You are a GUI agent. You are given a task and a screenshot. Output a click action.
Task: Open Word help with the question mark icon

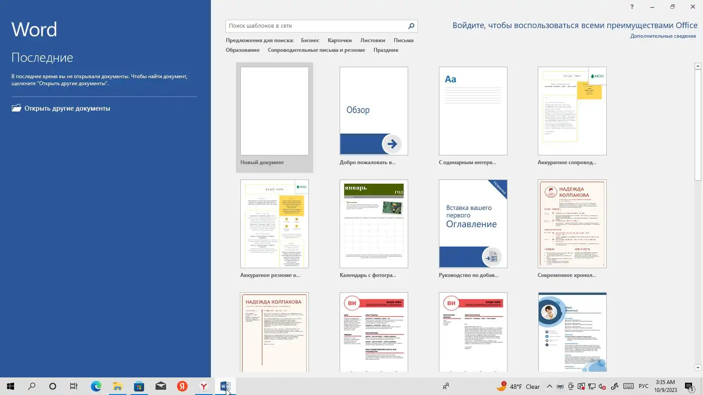[632, 7]
